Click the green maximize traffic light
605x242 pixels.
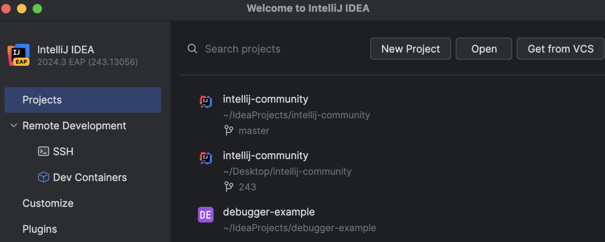37,8
